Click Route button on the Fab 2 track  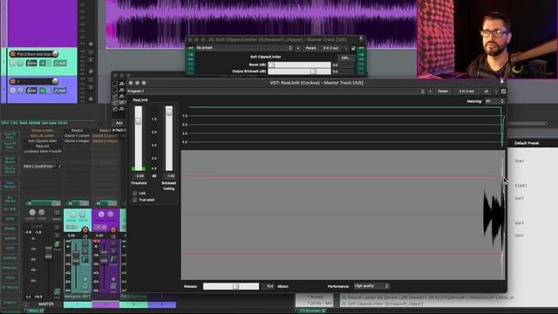point(31,63)
